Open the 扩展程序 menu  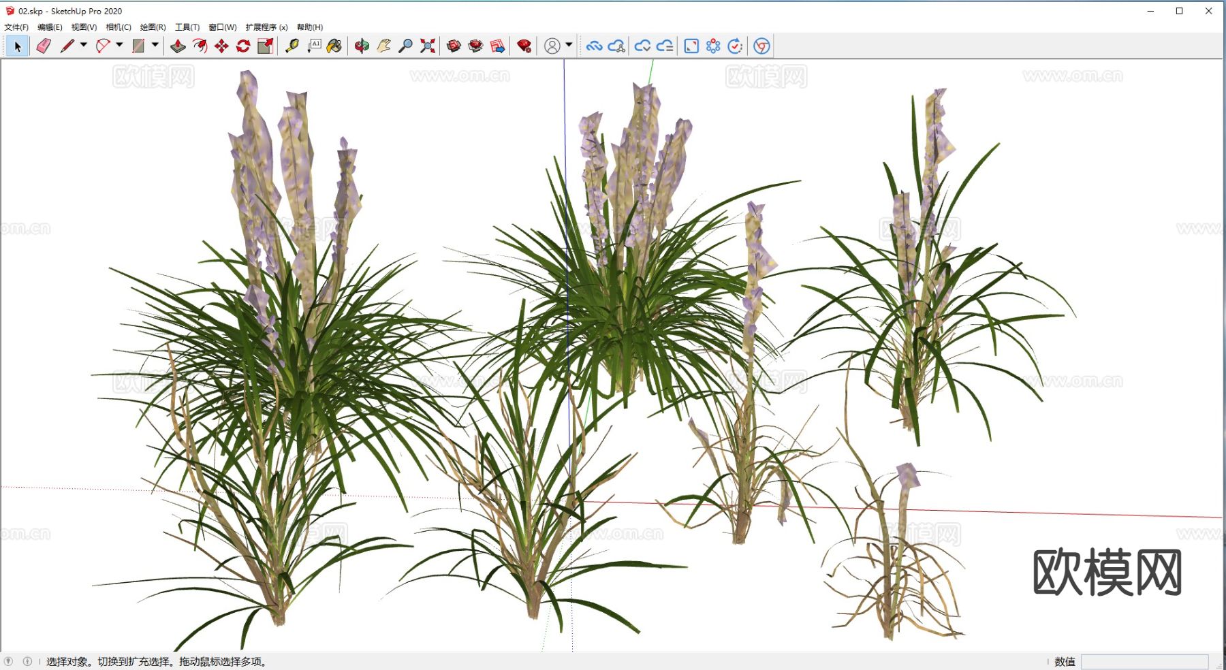tap(266, 27)
